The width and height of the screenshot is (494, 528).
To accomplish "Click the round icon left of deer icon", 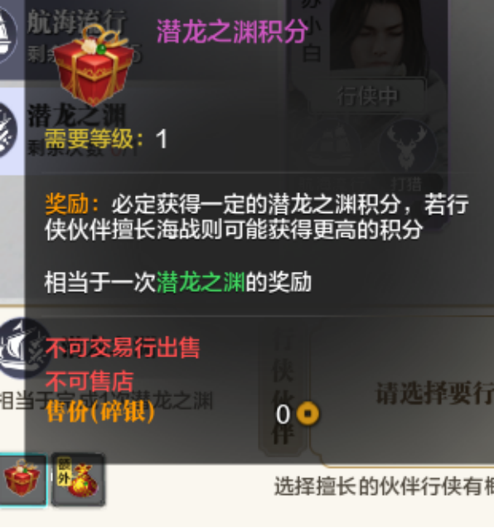I will 332,147.
